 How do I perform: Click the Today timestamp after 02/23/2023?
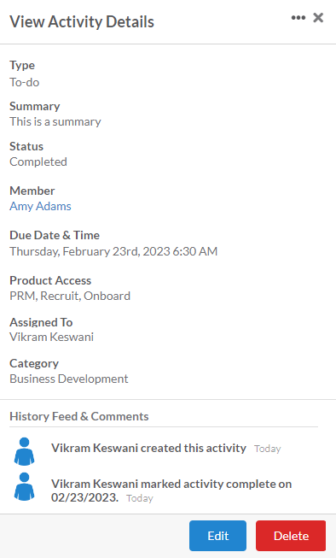click(140, 498)
